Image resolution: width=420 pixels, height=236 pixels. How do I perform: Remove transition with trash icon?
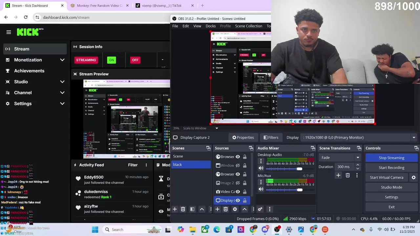point(348,175)
